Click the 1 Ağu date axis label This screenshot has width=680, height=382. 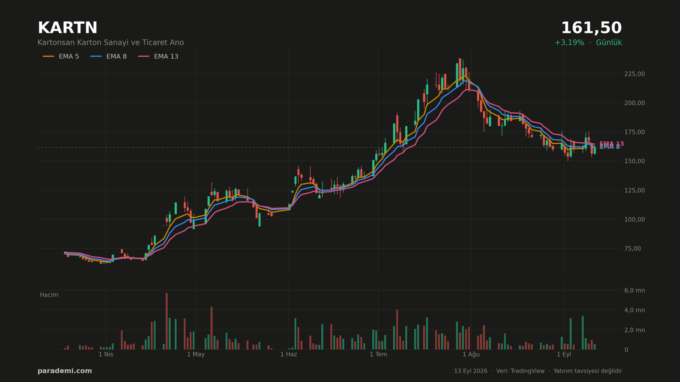471,354
